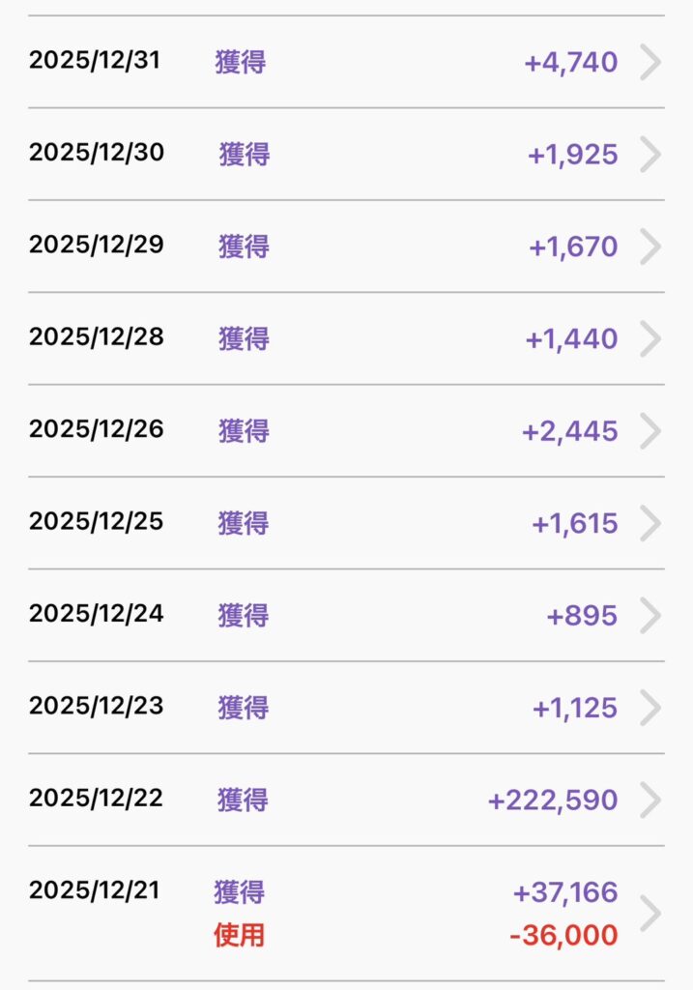Tap the chevron next to +1,125
The width and height of the screenshot is (693, 990).
click(650, 708)
